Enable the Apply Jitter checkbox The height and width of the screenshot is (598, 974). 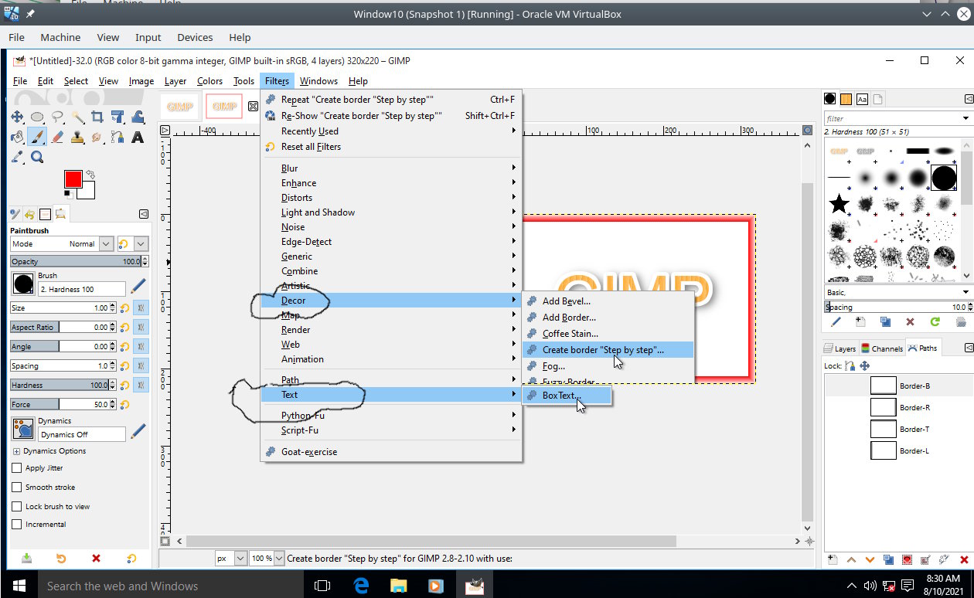(x=17, y=468)
